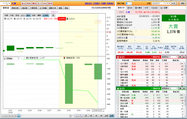This screenshot has height=119, width=187.
Task: Open the 主力買賣超 indicator dropdown
Action: pos(19,58)
